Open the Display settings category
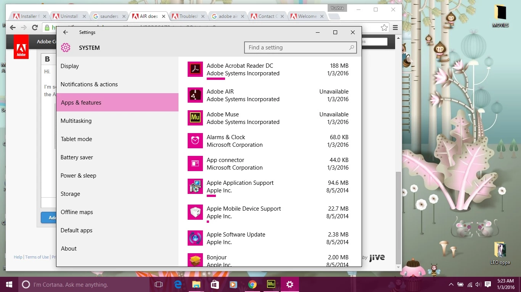The image size is (521, 292). [x=117, y=66]
